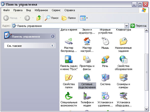
Task: Open the Файл menu
Action: [6, 10]
